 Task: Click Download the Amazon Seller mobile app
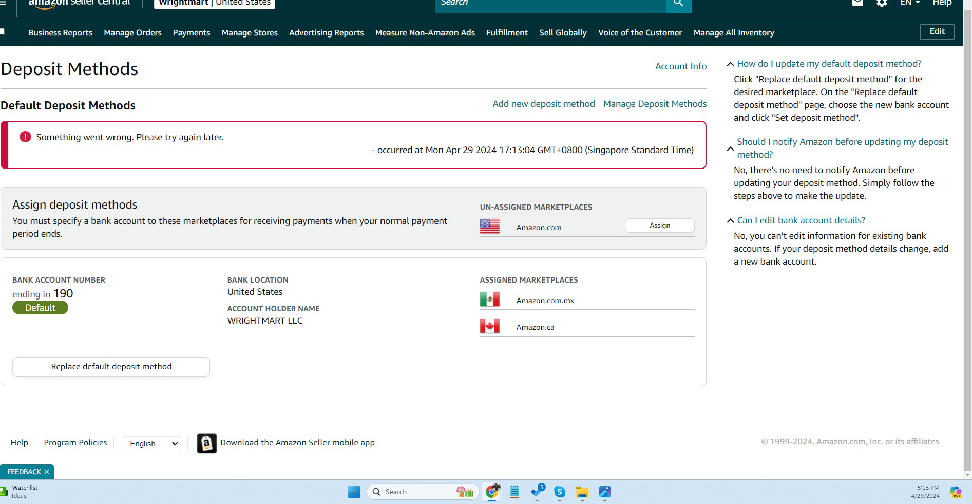(297, 442)
